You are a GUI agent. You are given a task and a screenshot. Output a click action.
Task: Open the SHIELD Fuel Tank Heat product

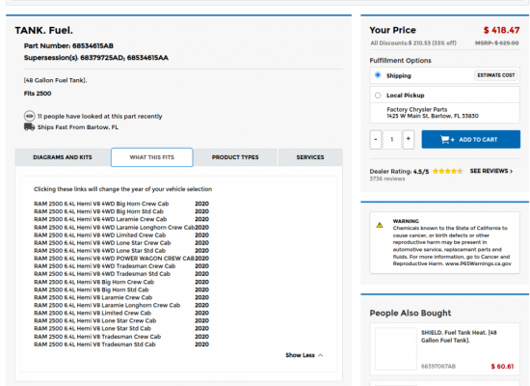click(x=459, y=336)
